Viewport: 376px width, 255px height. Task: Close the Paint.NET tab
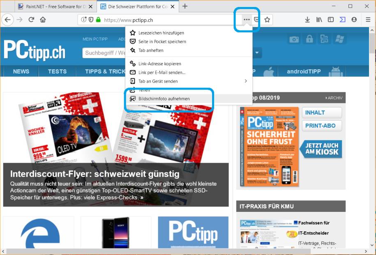pos(90,7)
